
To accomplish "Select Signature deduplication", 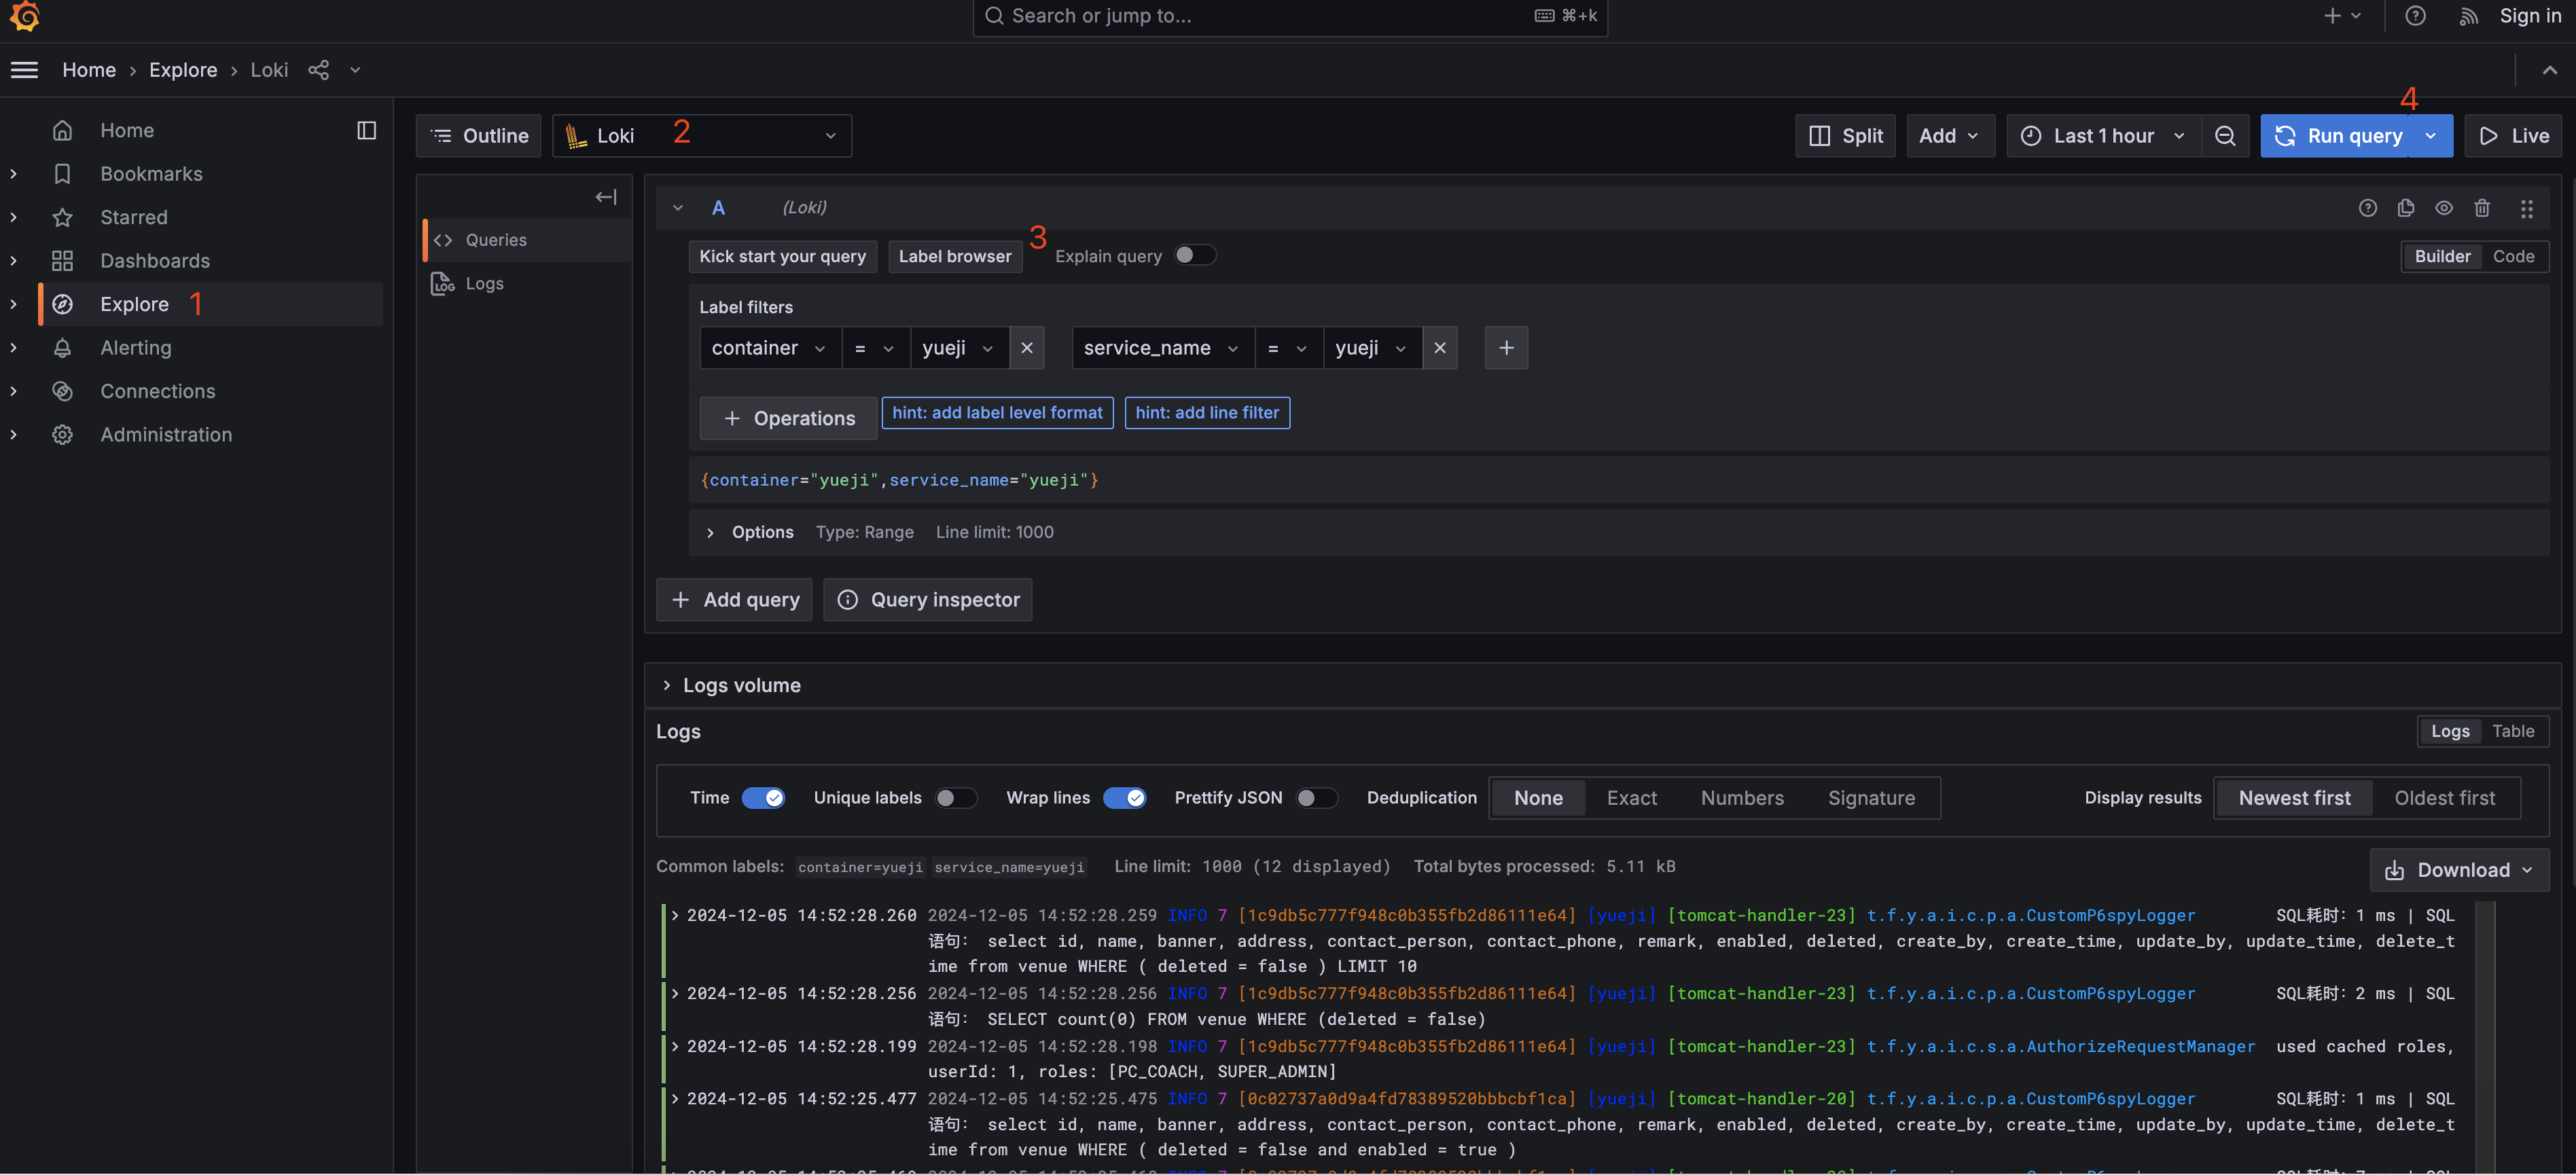I will click(x=1871, y=798).
